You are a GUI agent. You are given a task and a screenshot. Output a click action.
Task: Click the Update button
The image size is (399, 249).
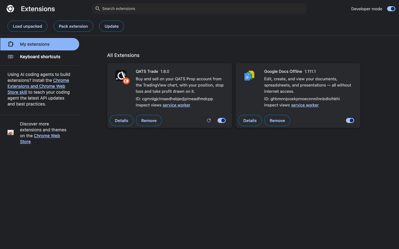click(112, 26)
